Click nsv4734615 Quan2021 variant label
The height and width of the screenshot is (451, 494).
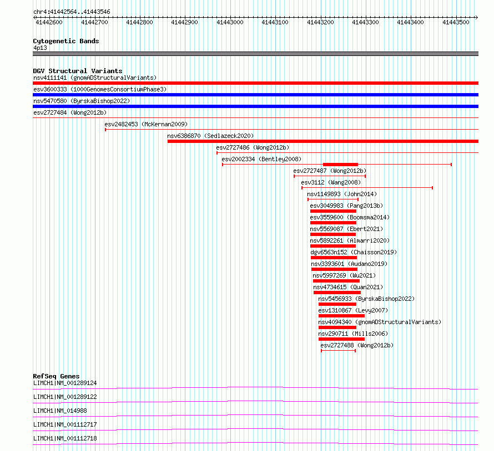tap(348, 287)
